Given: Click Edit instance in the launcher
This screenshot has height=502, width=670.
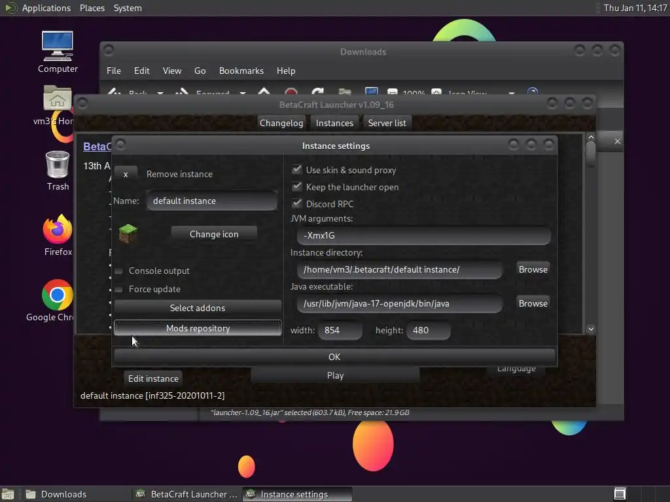Looking at the screenshot, I should click(153, 378).
